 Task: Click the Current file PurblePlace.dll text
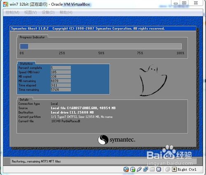click(66, 121)
